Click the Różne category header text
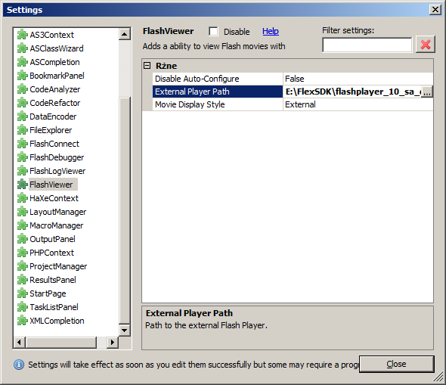446x385 pixels. point(166,66)
